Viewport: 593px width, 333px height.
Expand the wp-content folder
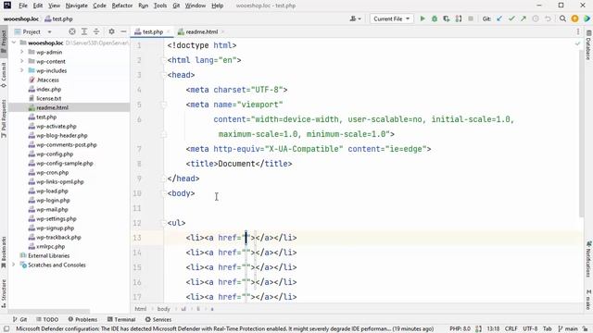(22, 61)
